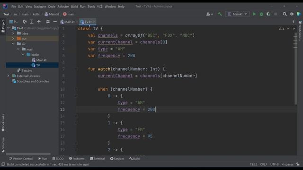This screenshot has height=170, width=303.
Task: Open Code With Me icon top-right
Action: pyautogui.click(x=299, y=14)
